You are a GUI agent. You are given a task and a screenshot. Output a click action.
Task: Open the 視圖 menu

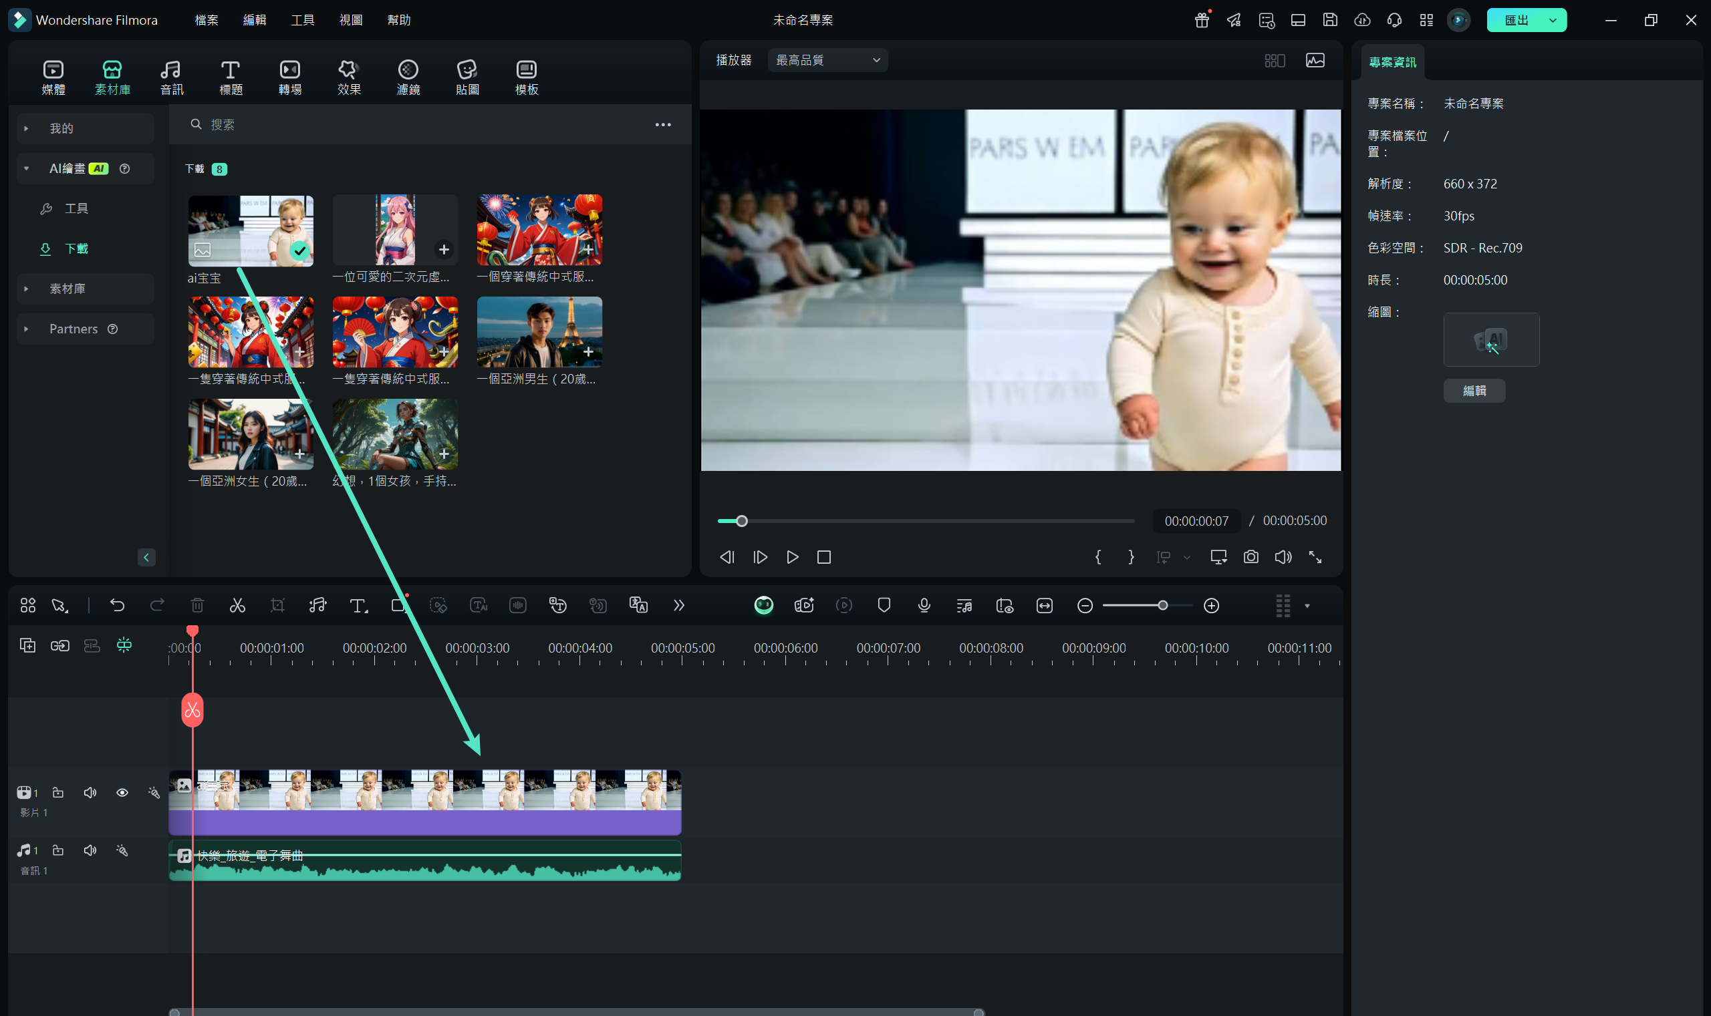click(x=351, y=20)
